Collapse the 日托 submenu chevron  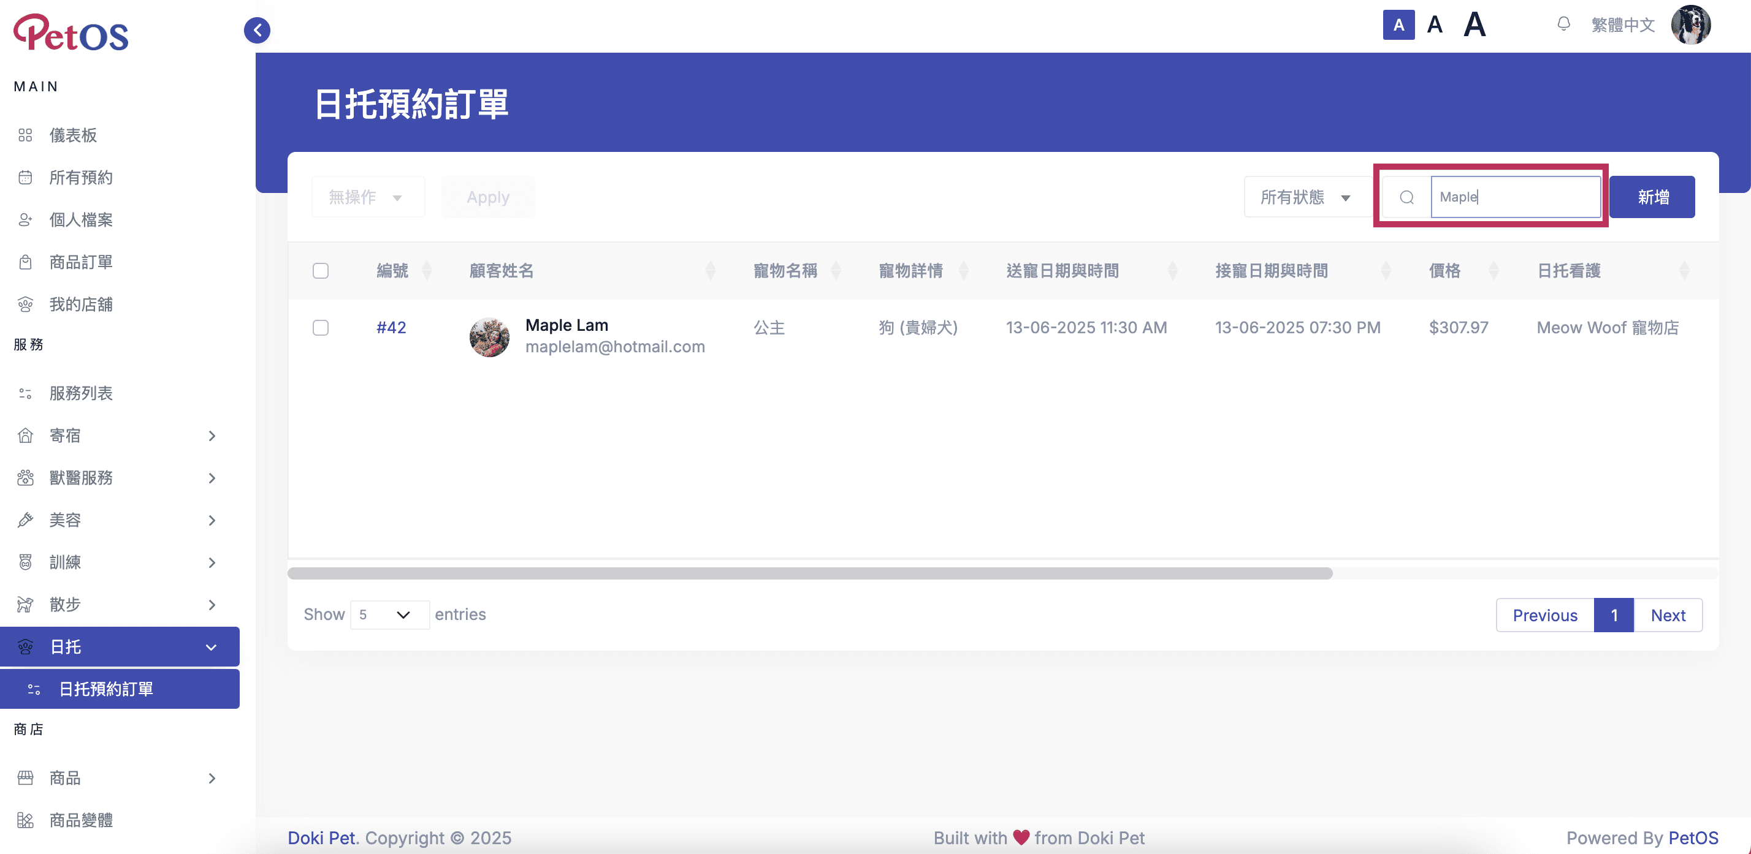click(212, 647)
